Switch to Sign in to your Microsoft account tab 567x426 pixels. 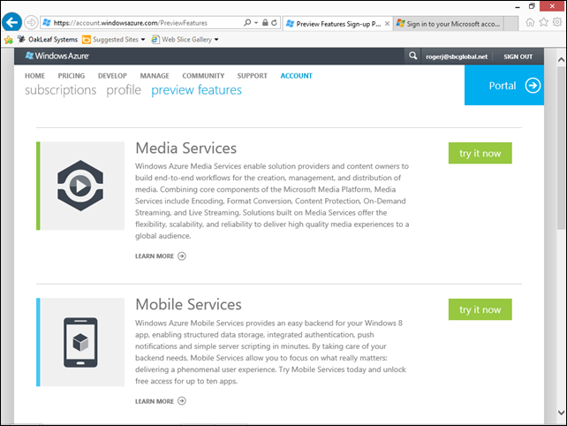(449, 24)
